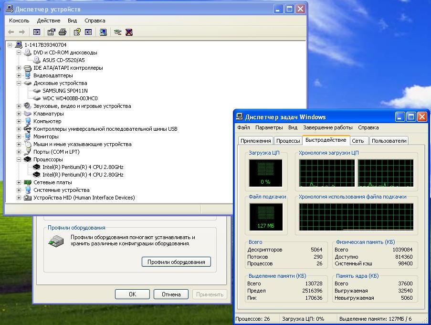Click the OK button
The height and width of the screenshot is (325, 431).
[x=133, y=294]
